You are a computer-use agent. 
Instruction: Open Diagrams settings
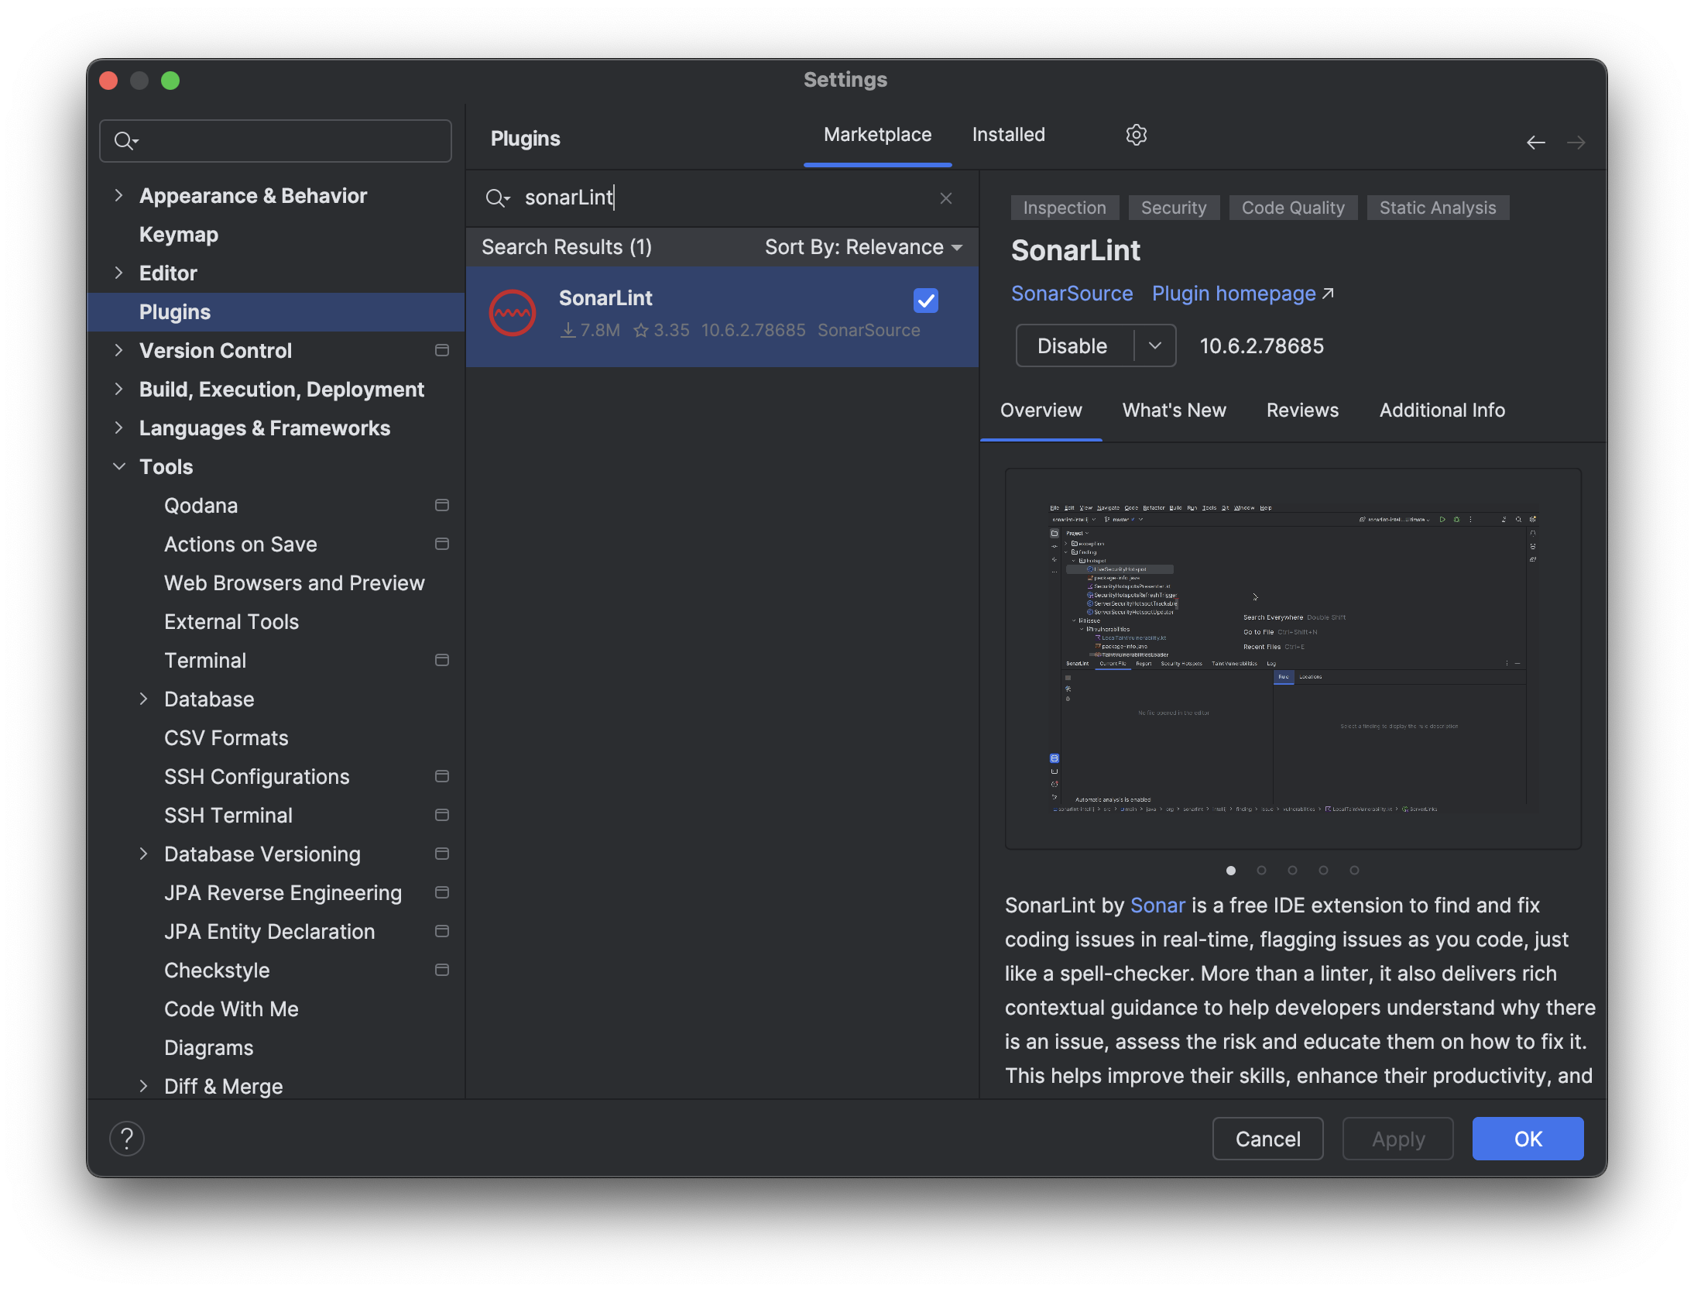point(208,1047)
